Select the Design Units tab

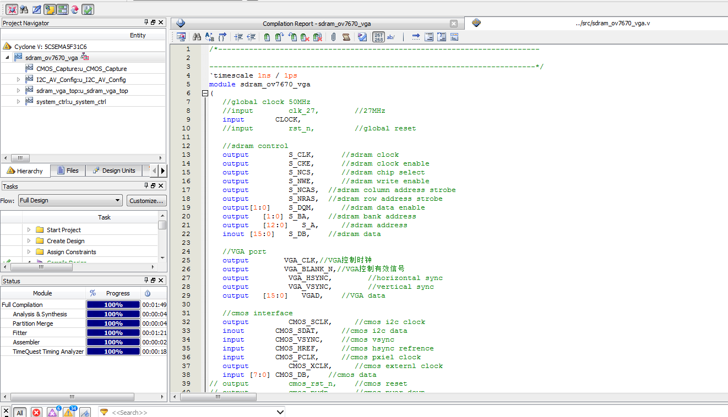pyautogui.click(x=114, y=171)
